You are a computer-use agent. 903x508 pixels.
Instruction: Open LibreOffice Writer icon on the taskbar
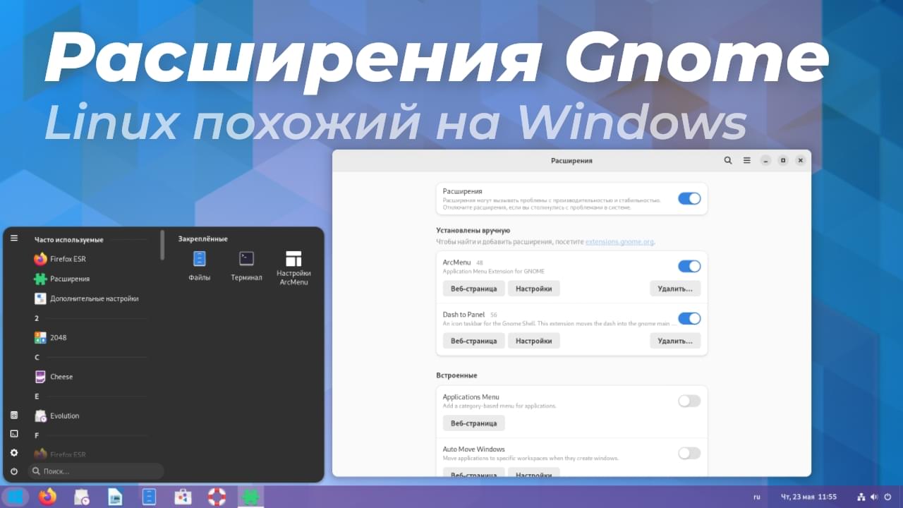coord(115,497)
